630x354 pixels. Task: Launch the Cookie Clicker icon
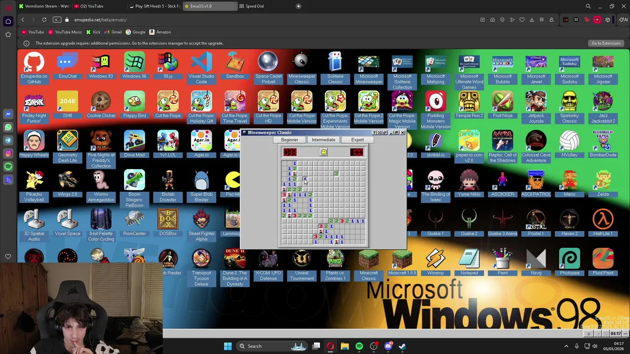point(101,105)
